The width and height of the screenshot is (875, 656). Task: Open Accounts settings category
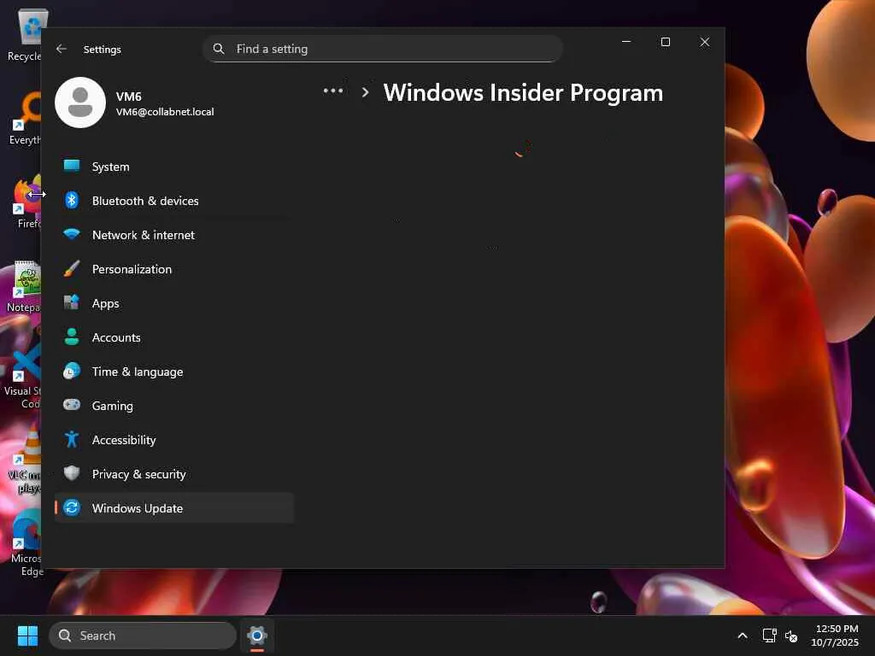(x=174, y=337)
